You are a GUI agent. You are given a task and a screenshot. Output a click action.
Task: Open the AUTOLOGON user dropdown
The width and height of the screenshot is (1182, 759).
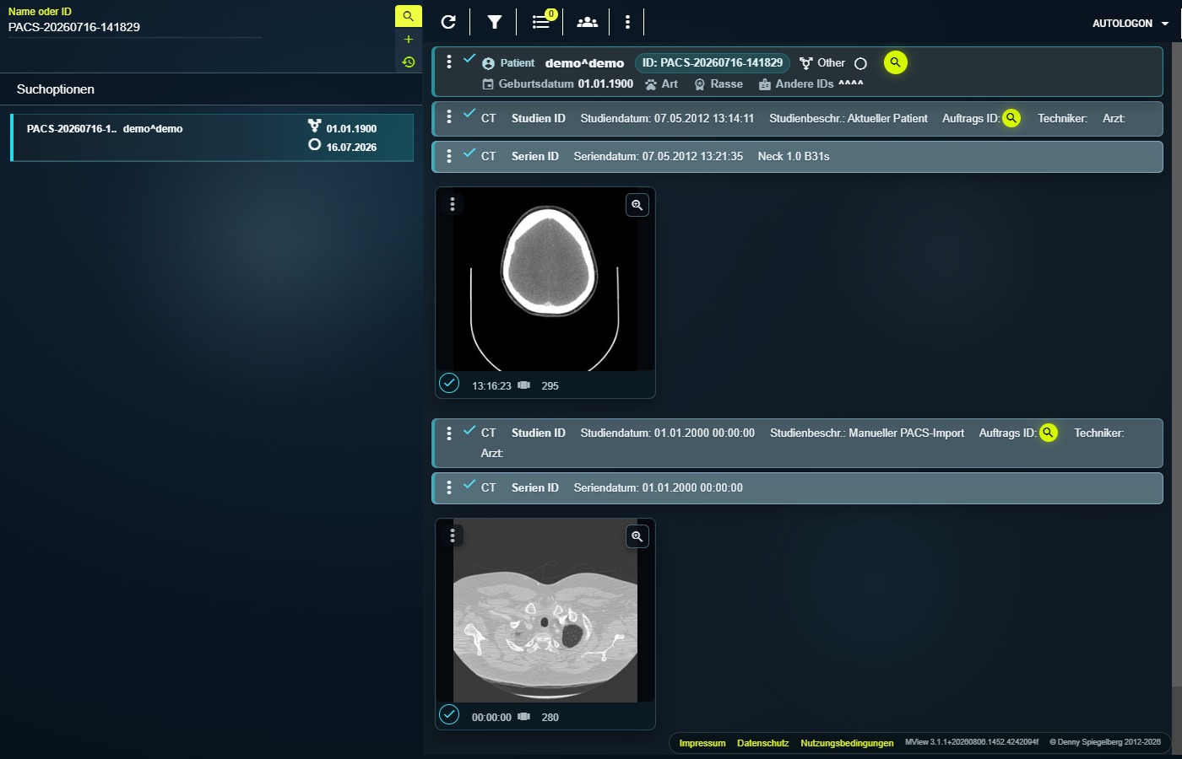click(1130, 24)
